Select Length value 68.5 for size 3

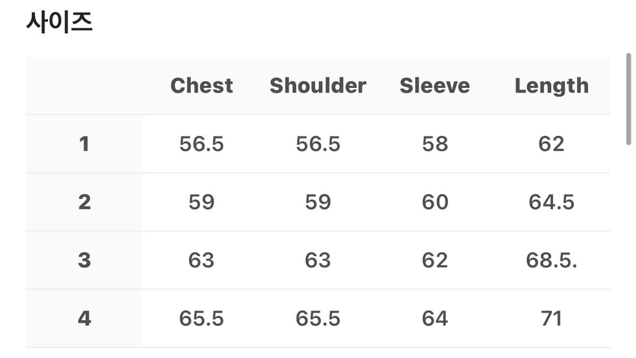[551, 260]
